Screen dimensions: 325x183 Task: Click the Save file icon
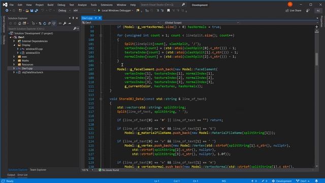click(31, 10)
